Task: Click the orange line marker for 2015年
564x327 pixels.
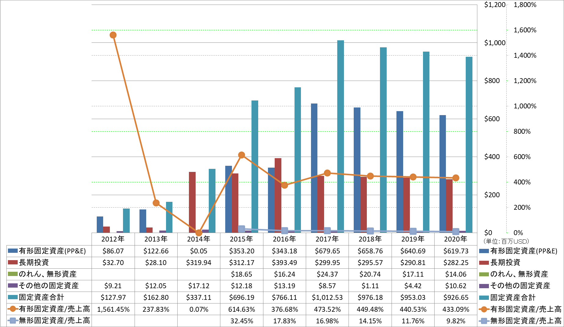Action: [x=241, y=155]
